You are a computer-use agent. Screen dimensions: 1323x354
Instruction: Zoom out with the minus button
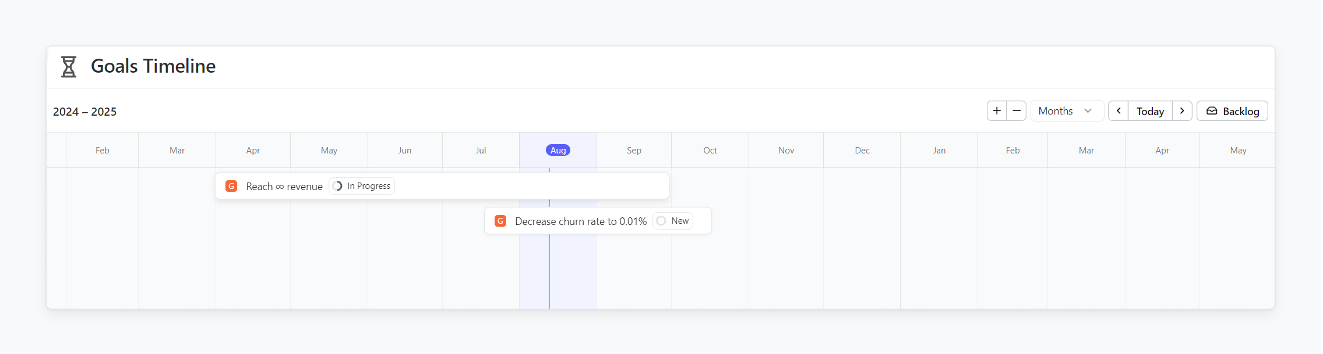click(x=1017, y=111)
